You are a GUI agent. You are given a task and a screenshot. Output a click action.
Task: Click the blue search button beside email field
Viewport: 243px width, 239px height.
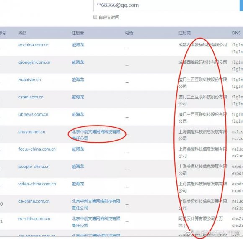click(x=241, y=5)
